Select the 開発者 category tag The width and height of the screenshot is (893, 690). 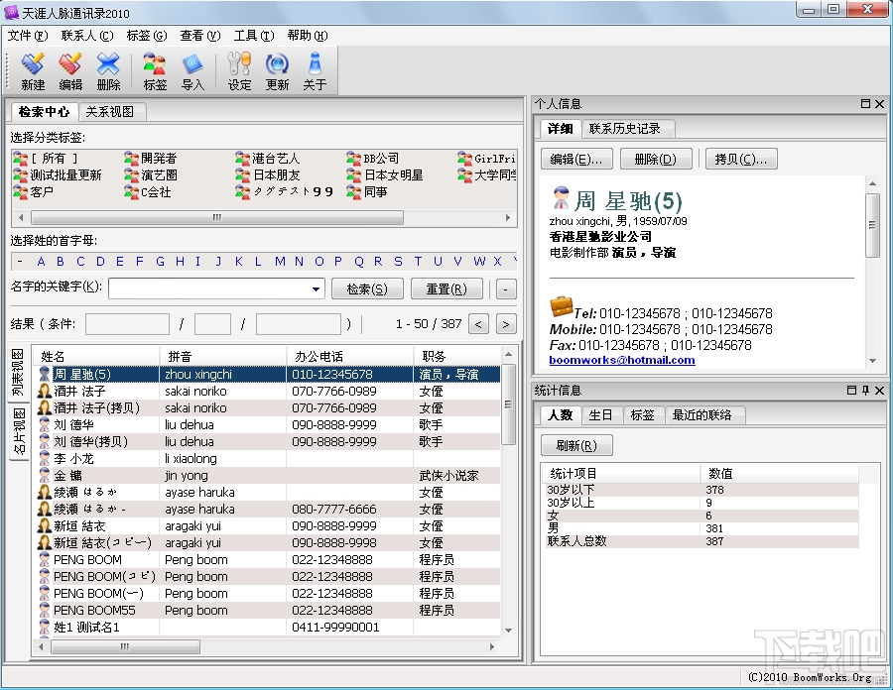click(x=151, y=159)
